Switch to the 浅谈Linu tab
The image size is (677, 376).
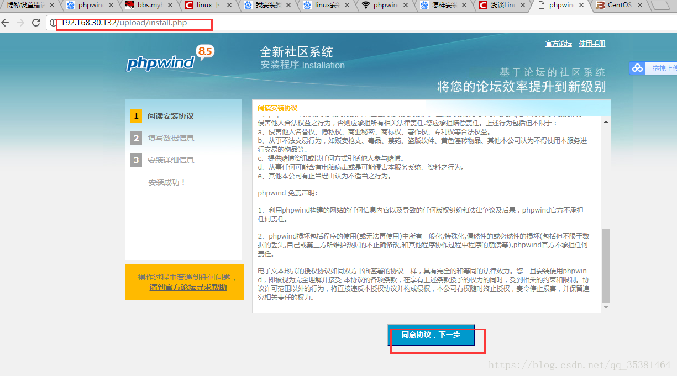point(503,6)
